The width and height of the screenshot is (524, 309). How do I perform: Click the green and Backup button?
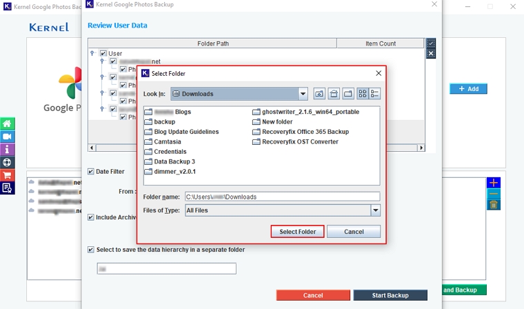(464, 290)
